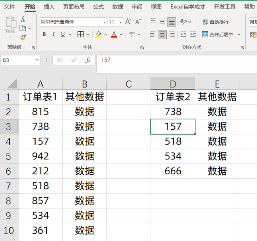Expand the fill color dropdown arrow
Viewport: 257px width, 241px height.
pyautogui.click(x=106, y=35)
